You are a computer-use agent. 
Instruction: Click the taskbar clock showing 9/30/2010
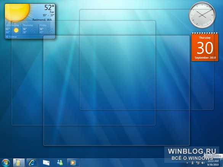pos(213,163)
